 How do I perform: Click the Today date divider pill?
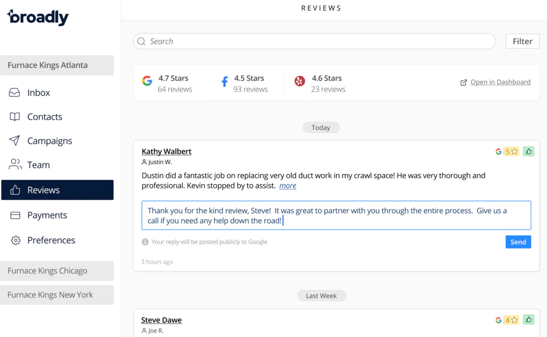[x=321, y=128]
